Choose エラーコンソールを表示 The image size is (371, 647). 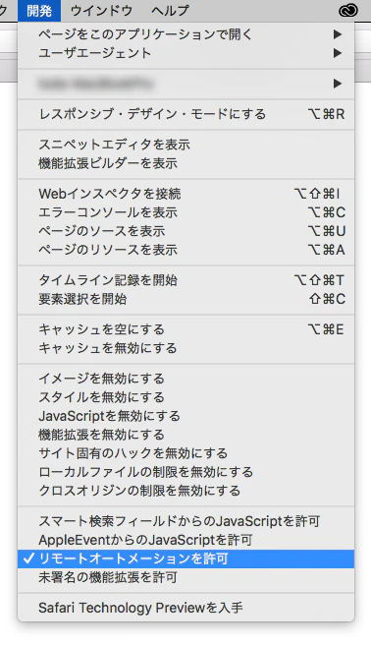click(x=185, y=212)
